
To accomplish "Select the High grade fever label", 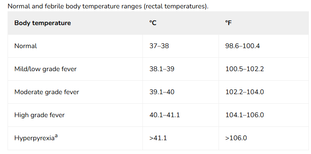I will (x=40, y=115).
